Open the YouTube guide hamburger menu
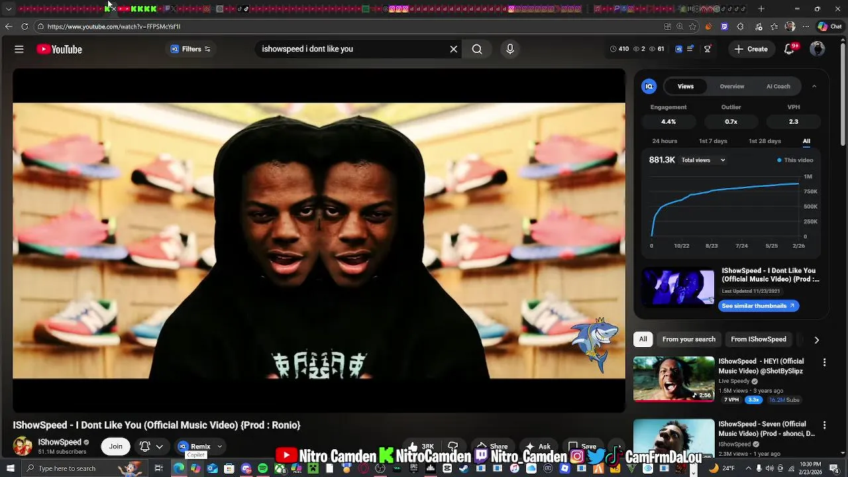This screenshot has width=848, height=477. point(19,49)
